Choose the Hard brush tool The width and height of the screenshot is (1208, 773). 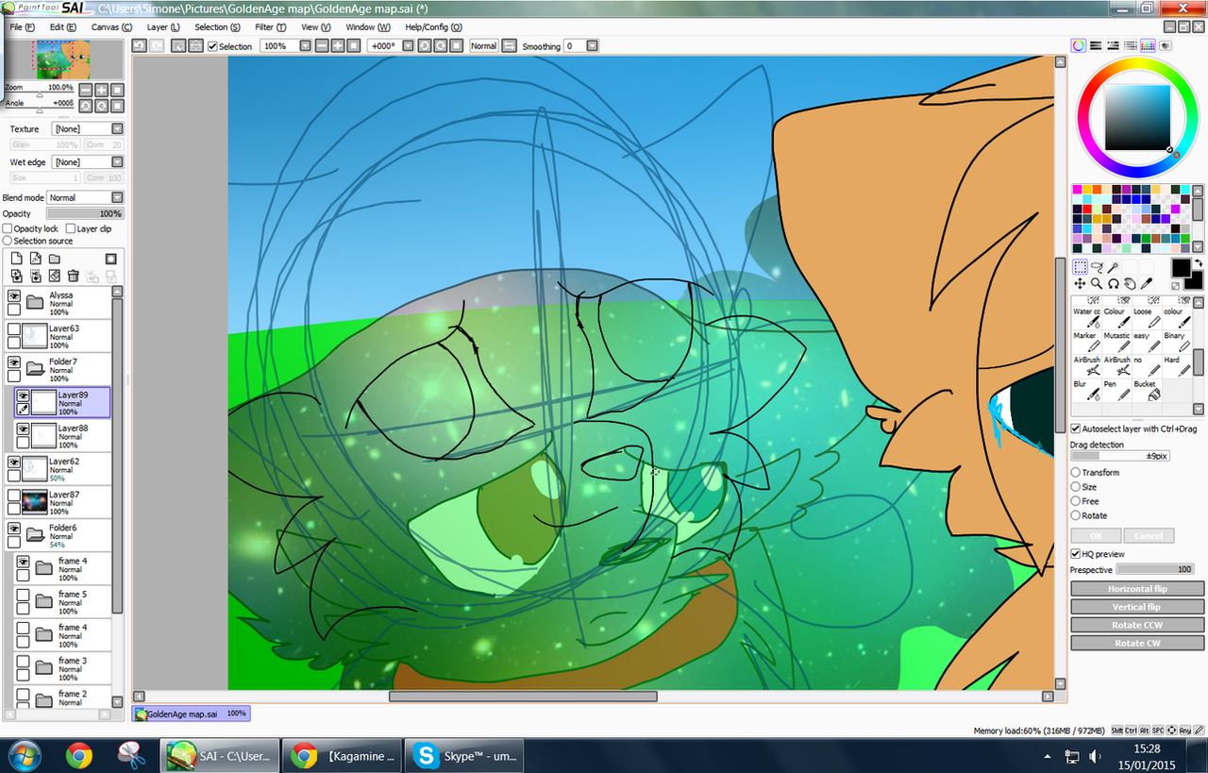click(x=1177, y=366)
